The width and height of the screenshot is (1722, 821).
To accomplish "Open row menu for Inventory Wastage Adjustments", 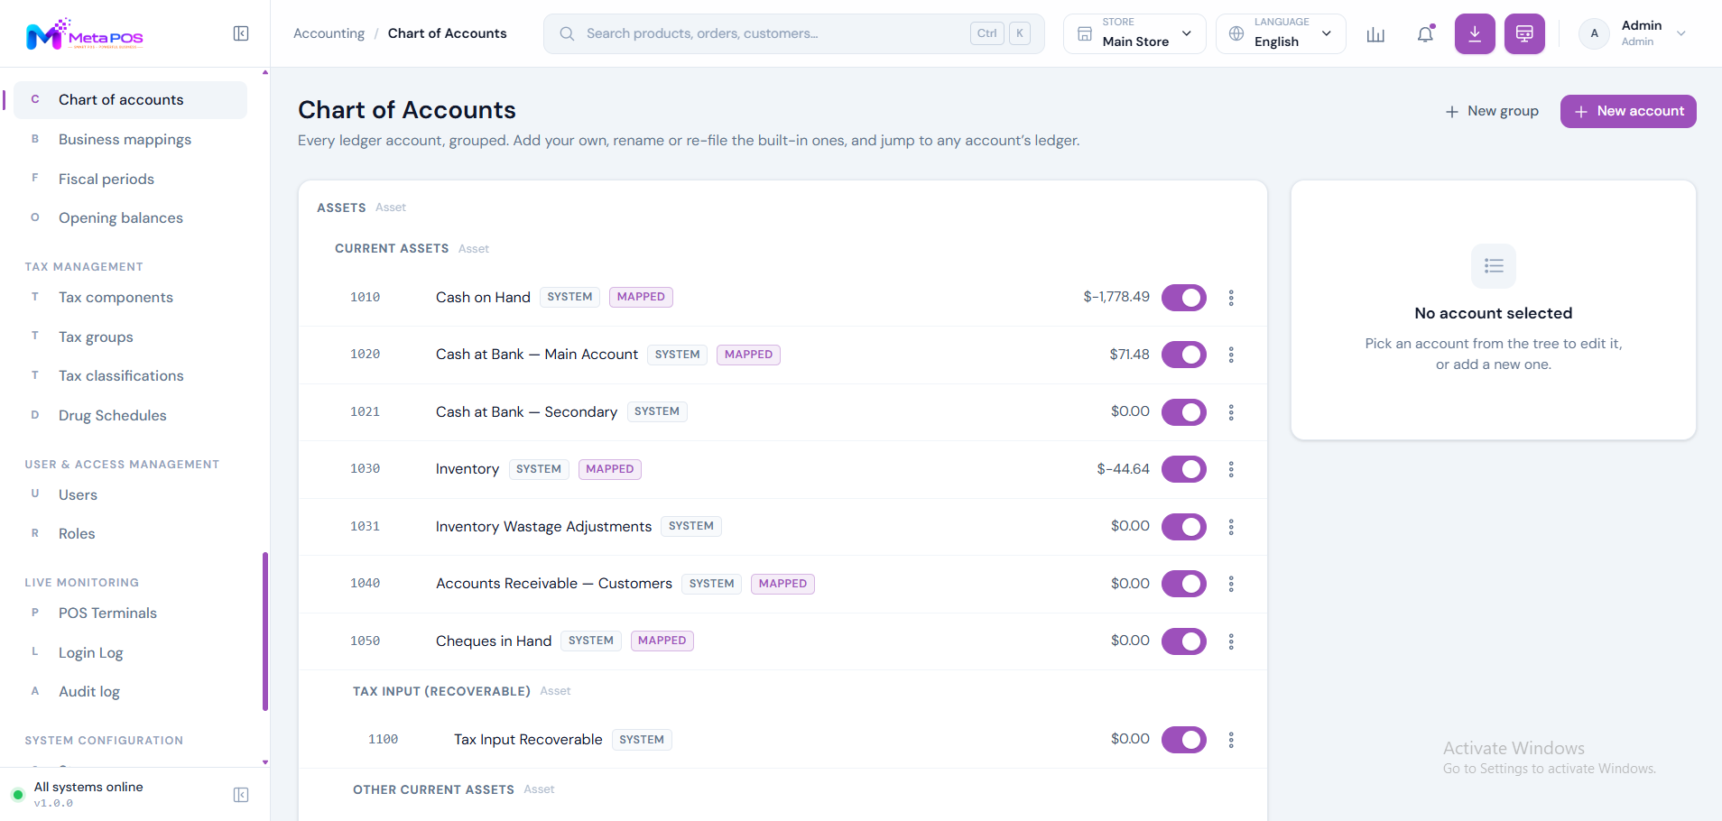I will [x=1231, y=527].
